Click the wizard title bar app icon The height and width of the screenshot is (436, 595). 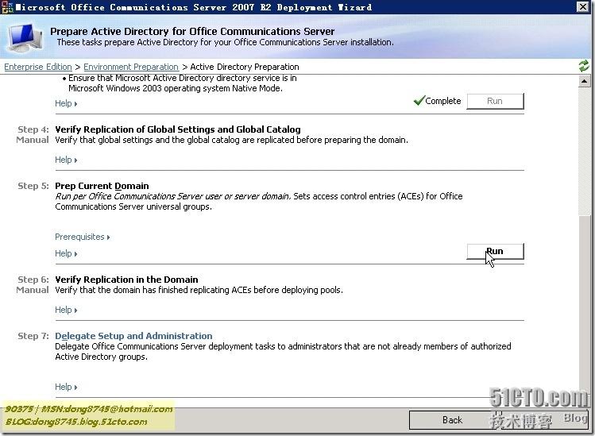pyautogui.click(x=7, y=7)
